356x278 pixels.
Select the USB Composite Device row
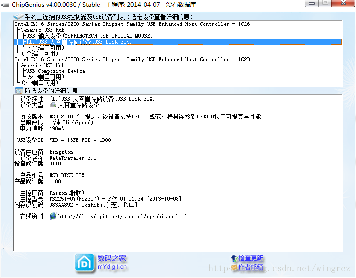point(55,71)
